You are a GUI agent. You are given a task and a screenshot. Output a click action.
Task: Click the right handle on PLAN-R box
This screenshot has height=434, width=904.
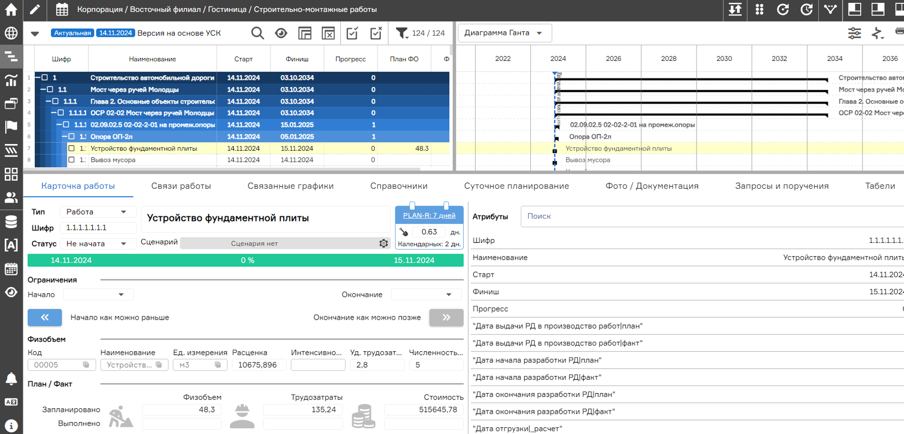tap(446, 206)
